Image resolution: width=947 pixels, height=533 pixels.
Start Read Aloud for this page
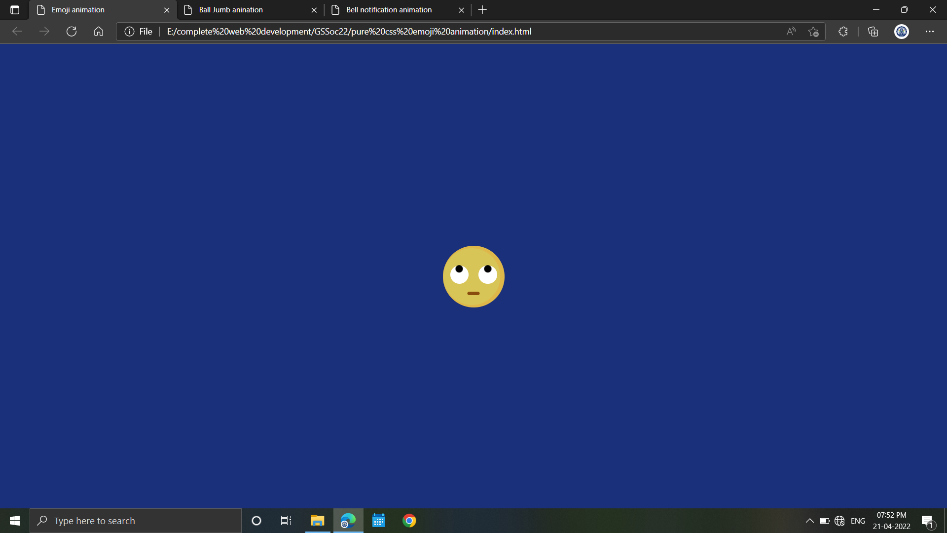pos(790,31)
